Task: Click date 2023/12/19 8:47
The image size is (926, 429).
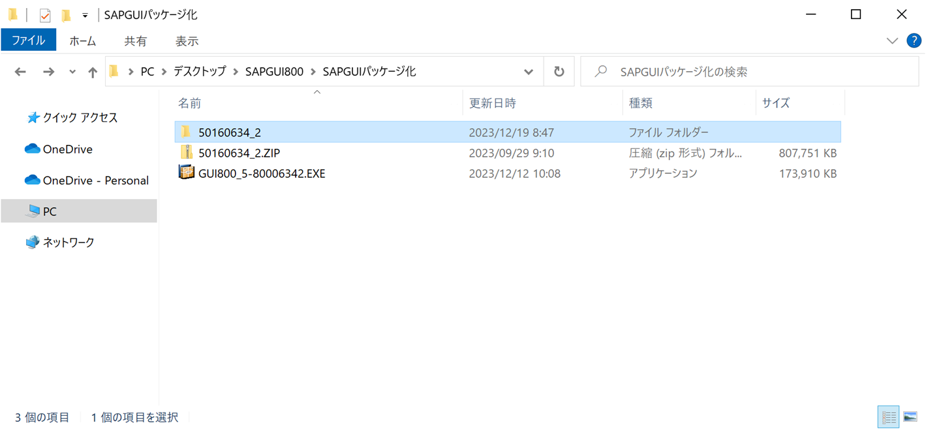Action: pyautogui.click(x=512, y=133)
